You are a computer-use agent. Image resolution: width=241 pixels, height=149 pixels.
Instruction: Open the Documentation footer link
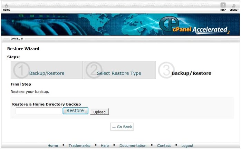(x=133, y=146)
